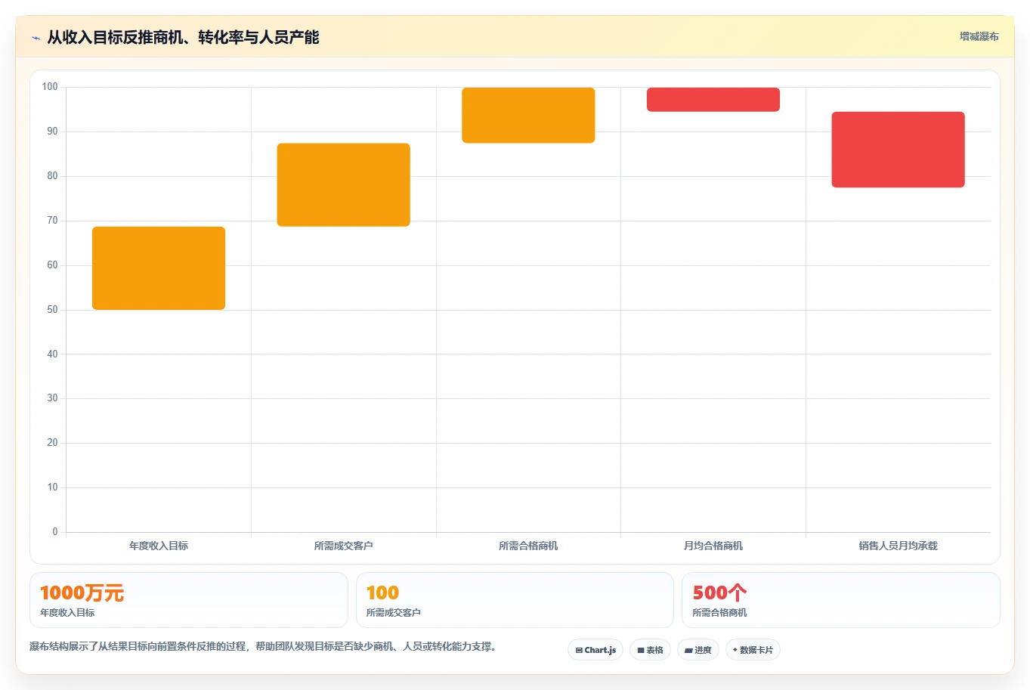Click the y-axis tick label 50
Viewport: 1030px width, 690px height.
pos(52,310)
